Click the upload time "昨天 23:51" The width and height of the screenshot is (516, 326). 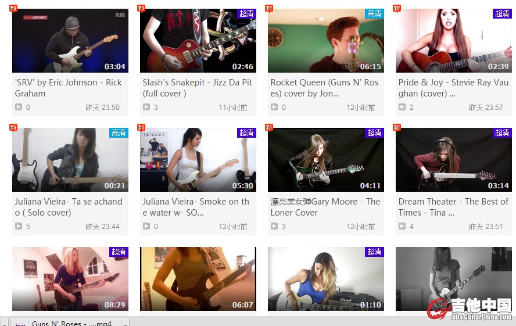coord(486,226)
